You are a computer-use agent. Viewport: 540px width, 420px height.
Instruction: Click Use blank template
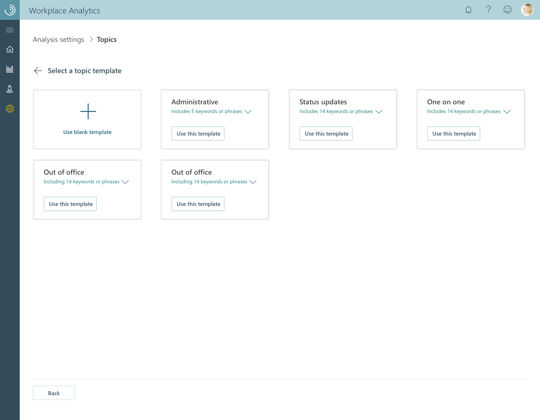click(87, 119)
